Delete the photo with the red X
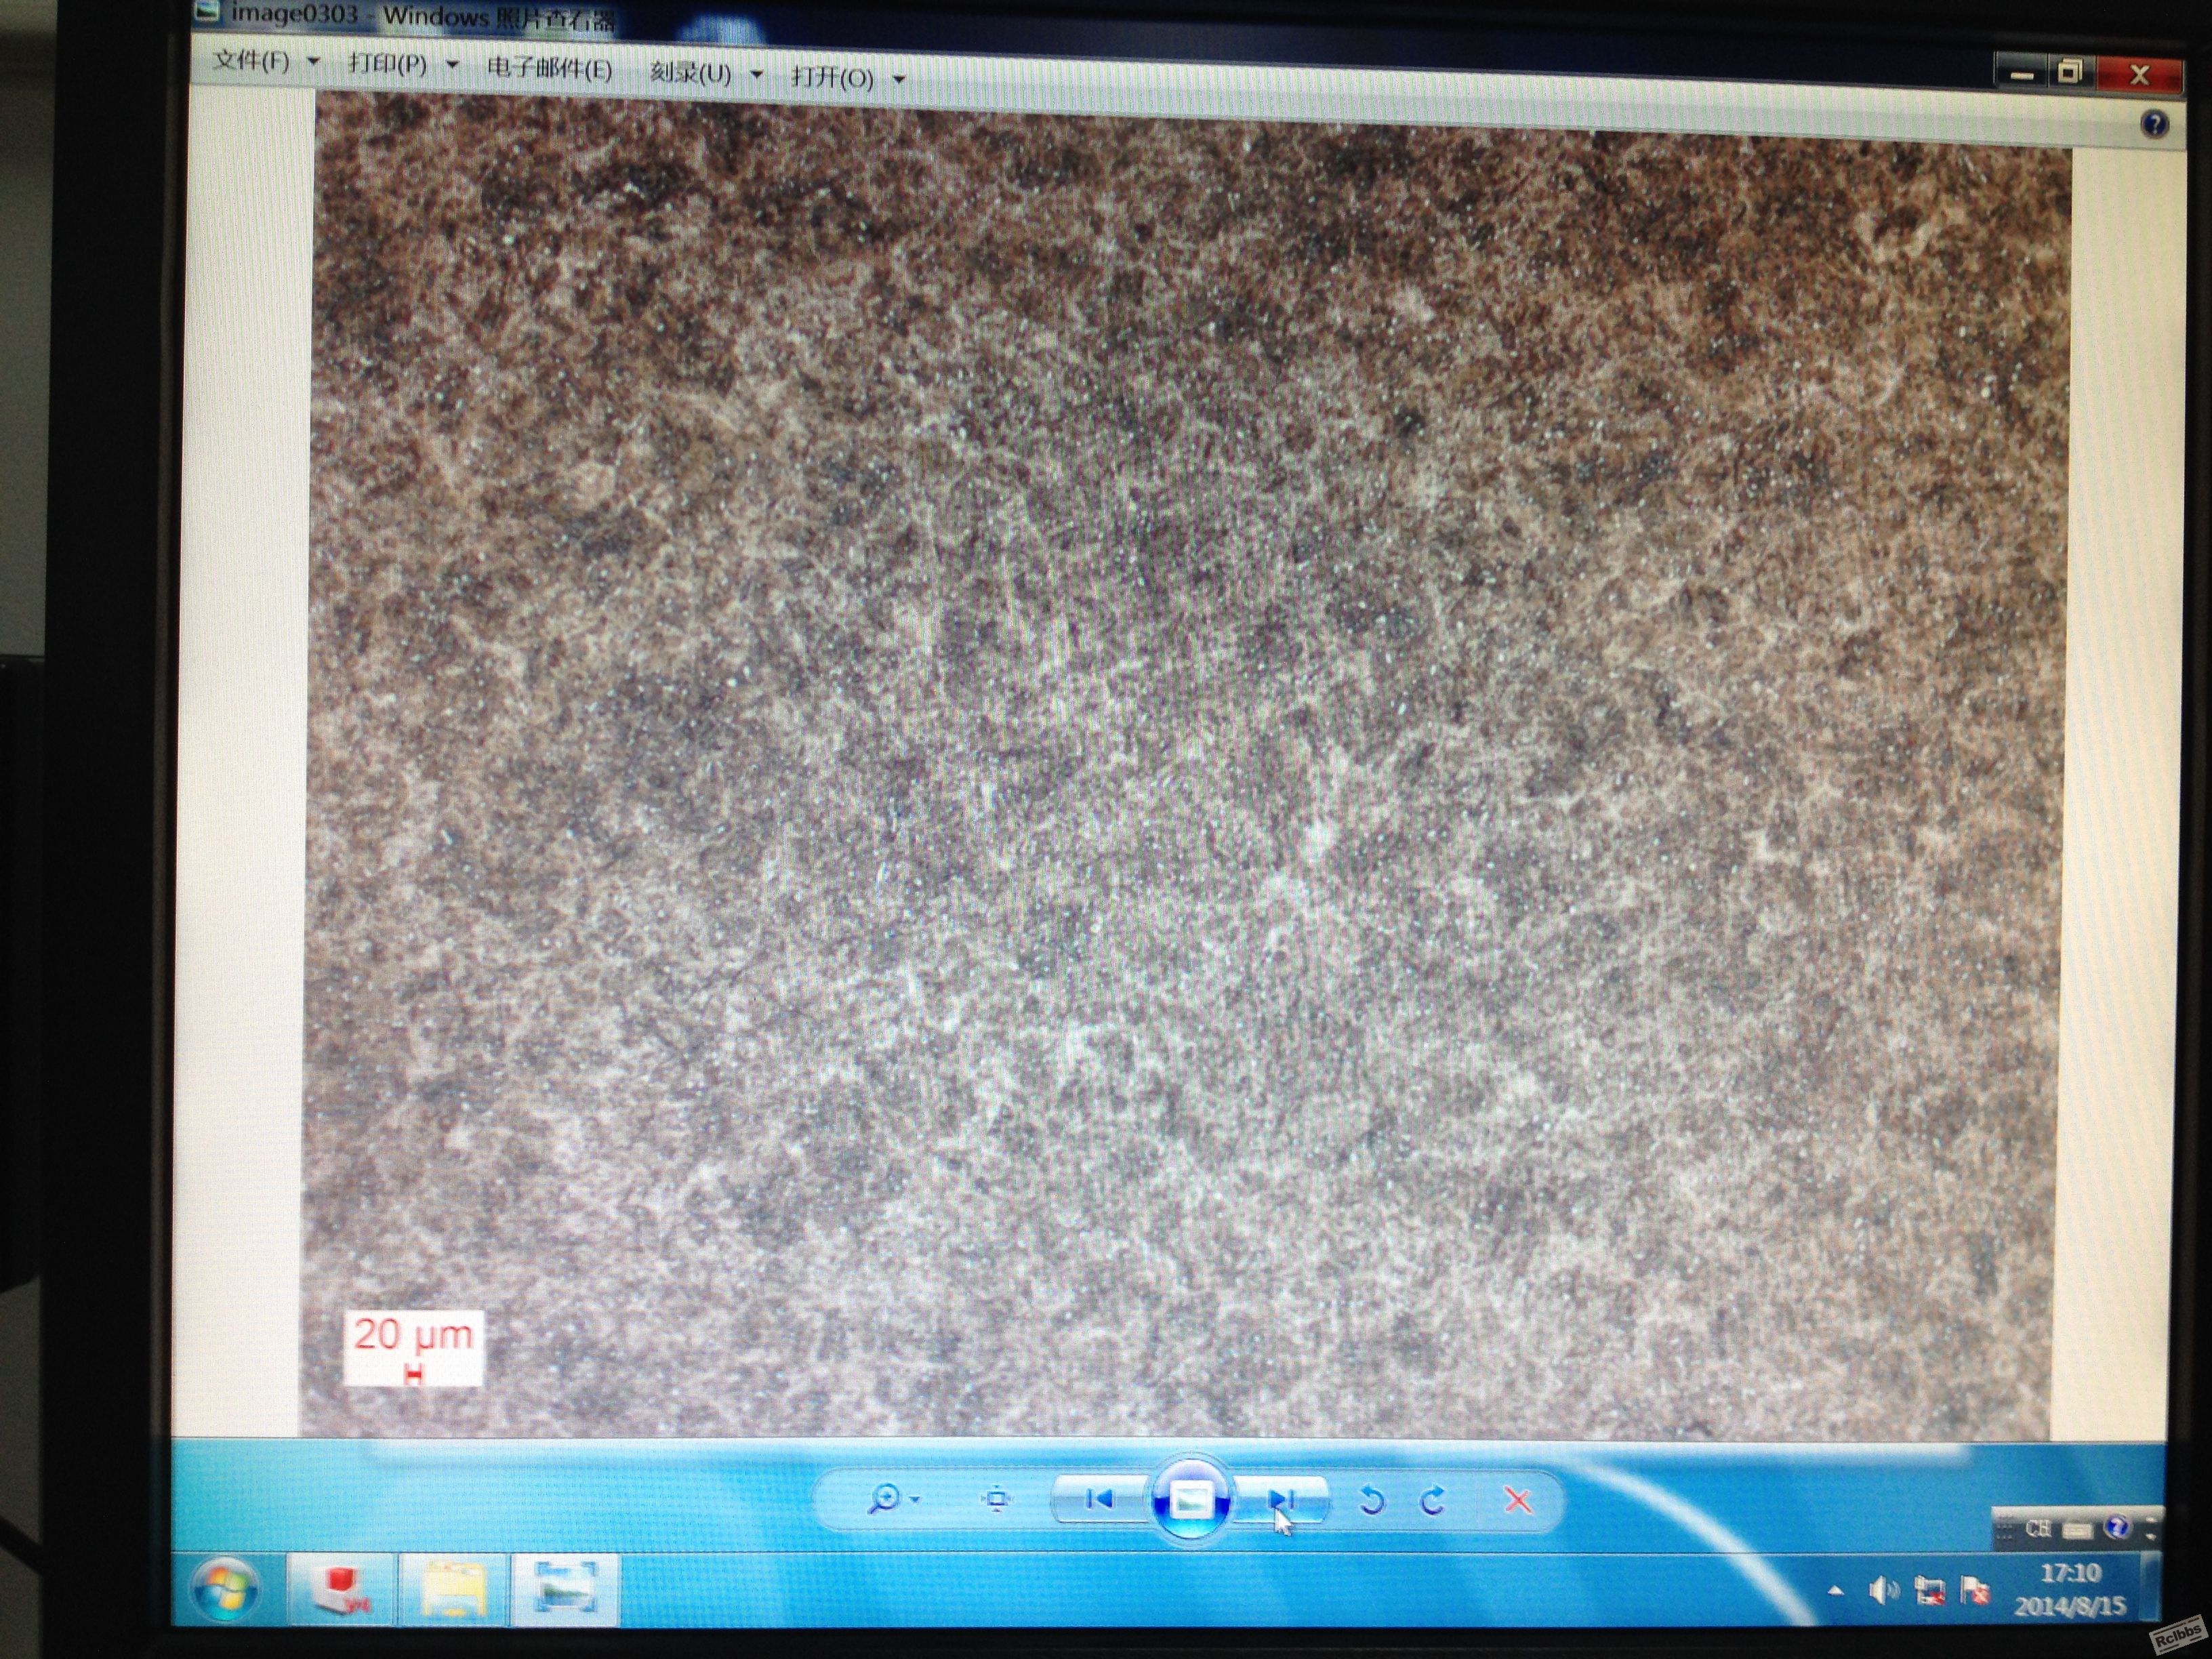Image resolution: width=2212 pixels, height=1659 pixels. coord(1517,1500)
